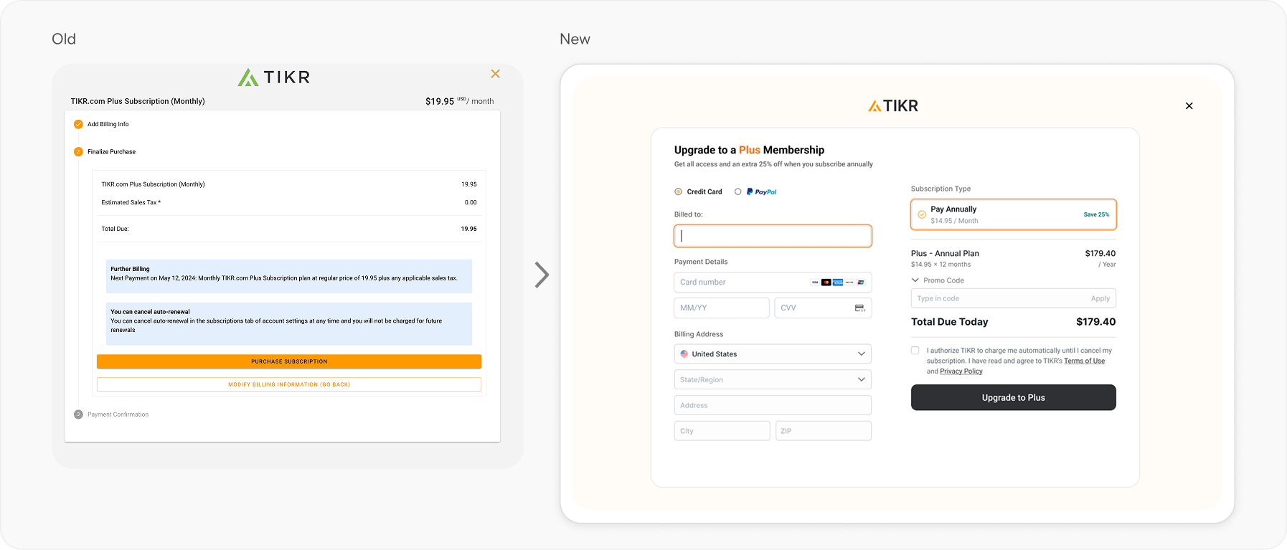The image size is (1287, 550).
Task: Check the authorize TIKR charge checkbox
Action: [915, 351]
